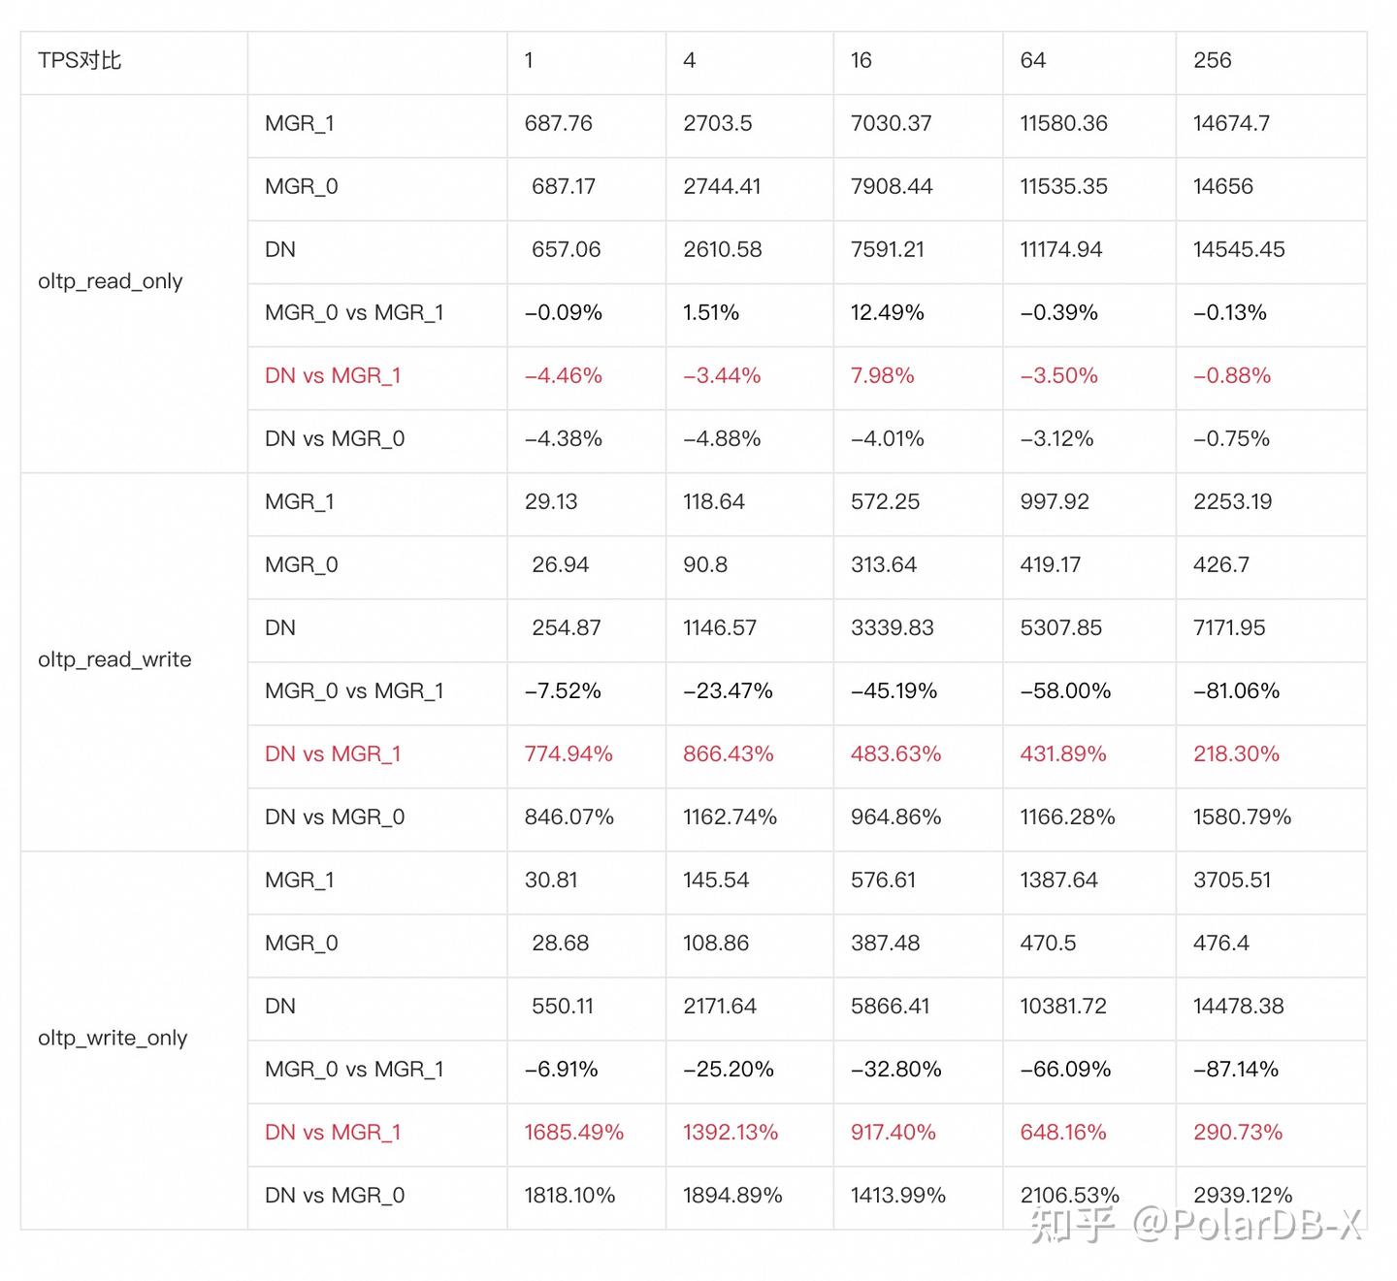
Task: Select the -81.06% cell
Action: pyautogui.click(x=1236, y=691)
